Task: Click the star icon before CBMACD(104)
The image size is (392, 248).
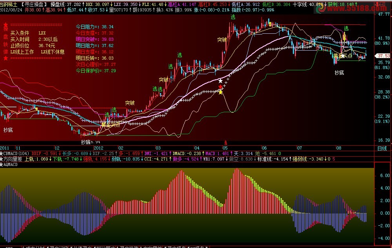Action: 2,153
